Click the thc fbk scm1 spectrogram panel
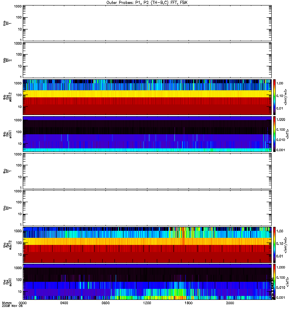 click(147, 282)
